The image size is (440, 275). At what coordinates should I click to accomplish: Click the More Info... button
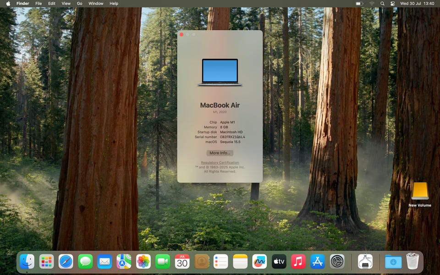point(220,153)
